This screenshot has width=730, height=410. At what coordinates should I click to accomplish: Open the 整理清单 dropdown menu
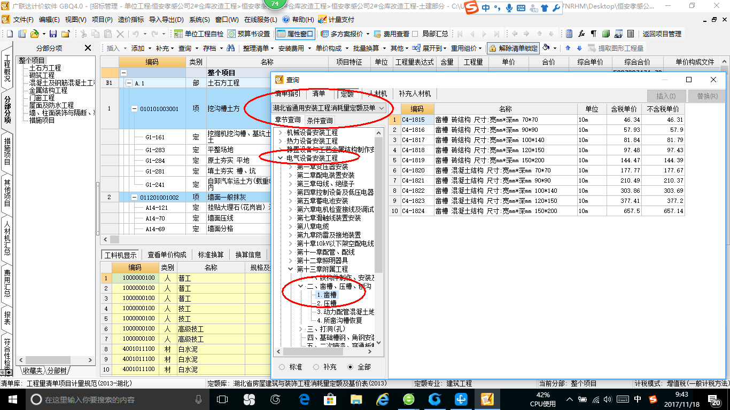click(258, 48)
